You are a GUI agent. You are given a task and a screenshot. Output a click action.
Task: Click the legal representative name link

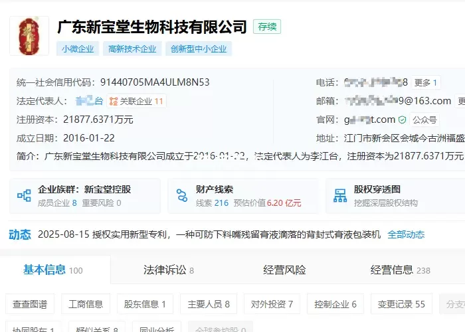(x=89, y=101)
